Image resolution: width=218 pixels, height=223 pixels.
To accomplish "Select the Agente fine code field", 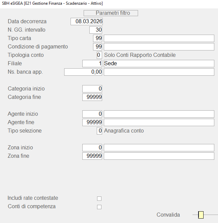I will 92,122.
